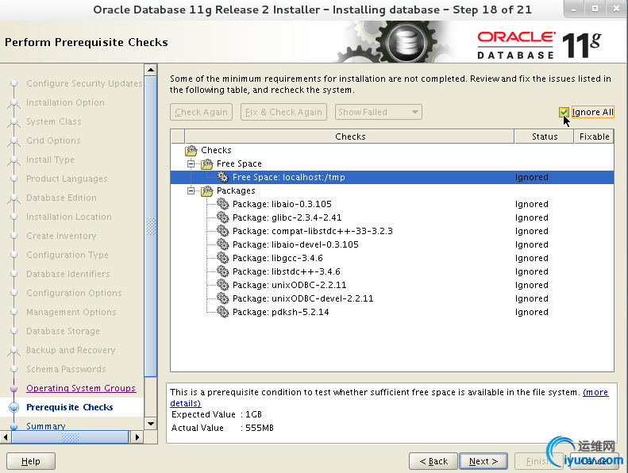Click Database Storage step in sidebar
The image size is (628, 473).
(x=63, y=331)
